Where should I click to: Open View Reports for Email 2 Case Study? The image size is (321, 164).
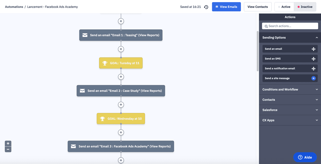pyautogui.click(x=151, y=91)
